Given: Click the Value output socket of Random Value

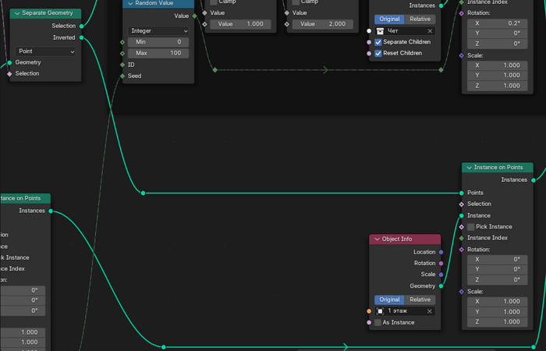Looking at the screenshot, I should [195, 16].
